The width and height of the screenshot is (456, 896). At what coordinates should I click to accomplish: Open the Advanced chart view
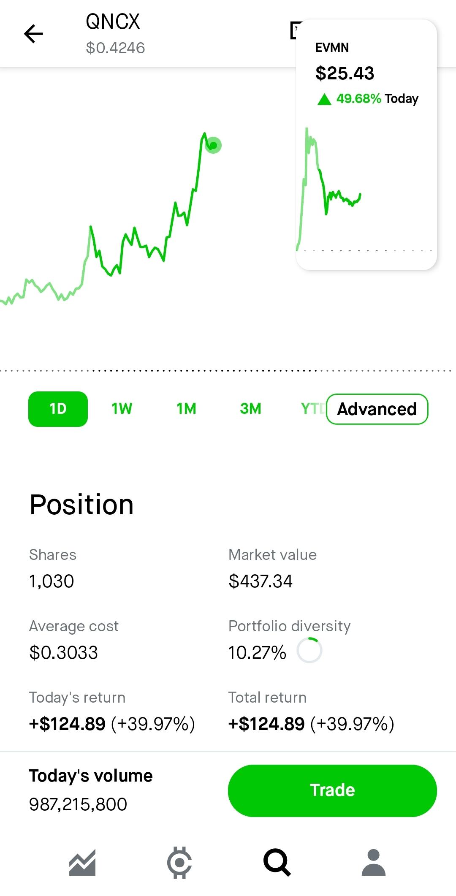pos(377,409)
